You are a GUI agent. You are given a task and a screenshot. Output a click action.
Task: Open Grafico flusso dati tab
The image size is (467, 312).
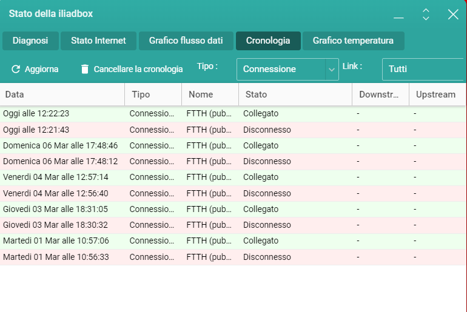[x=186, y=41]
